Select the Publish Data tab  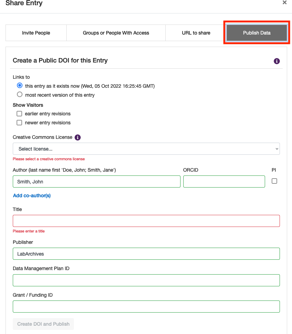[256, 32]
